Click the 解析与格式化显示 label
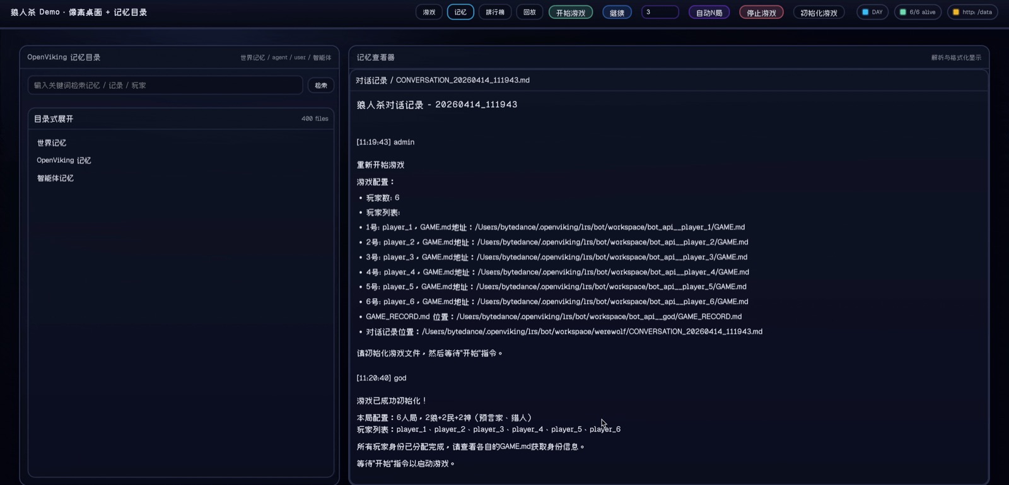 pyautogui.click(x=956, y=57)
